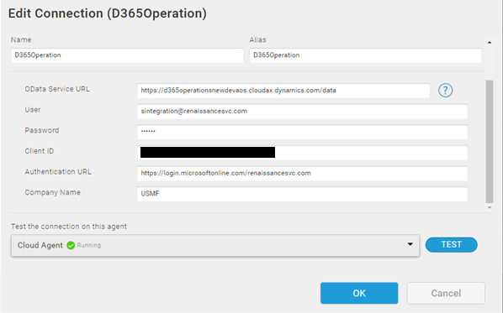Image resolution: width=503 pixels, height=313 pixels.
Task: Click the Password field
Action: (302, 133)
